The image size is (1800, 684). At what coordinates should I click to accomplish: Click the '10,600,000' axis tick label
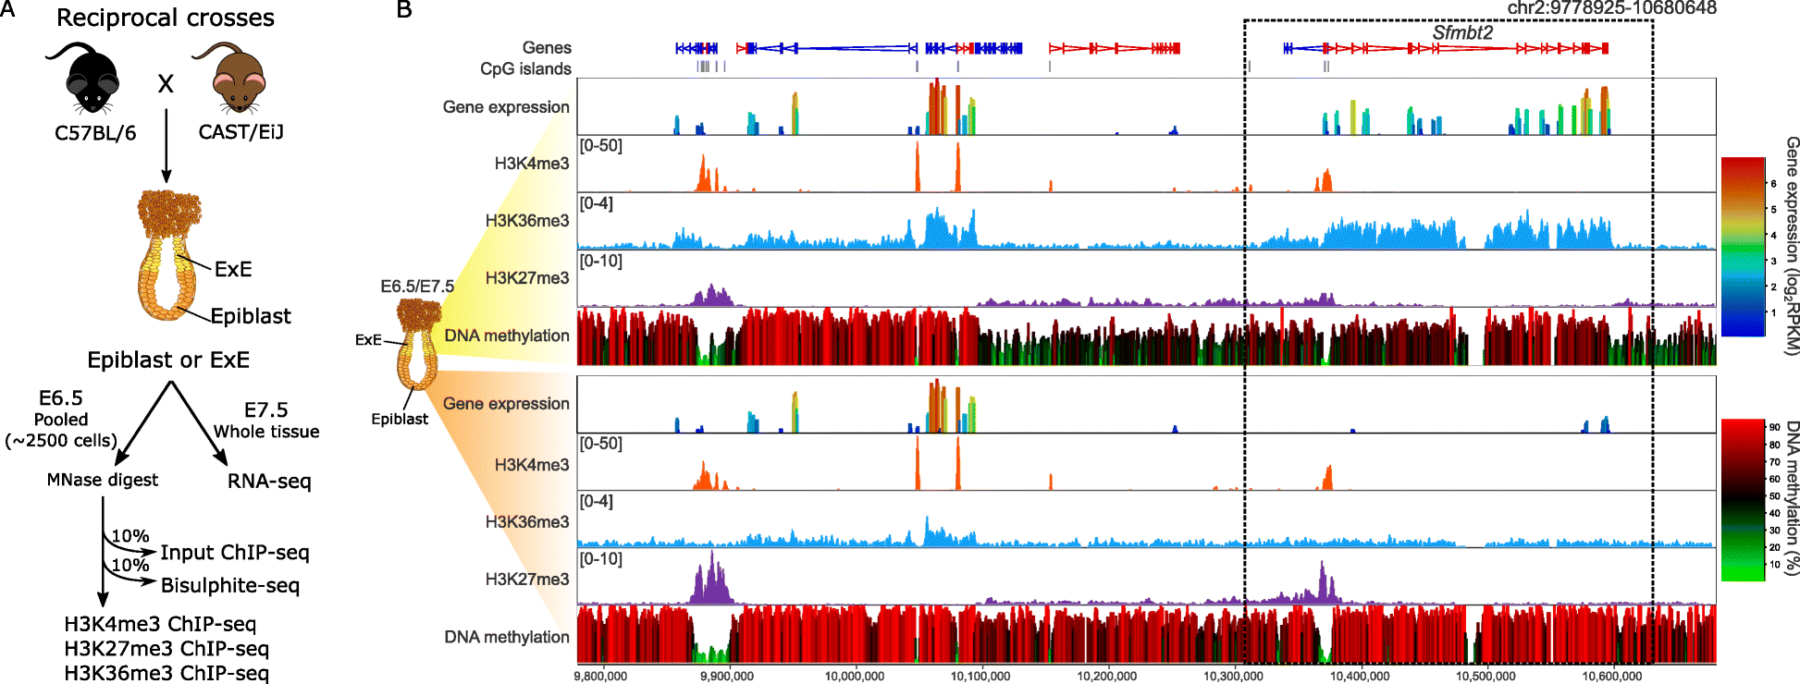[1612, 677]
